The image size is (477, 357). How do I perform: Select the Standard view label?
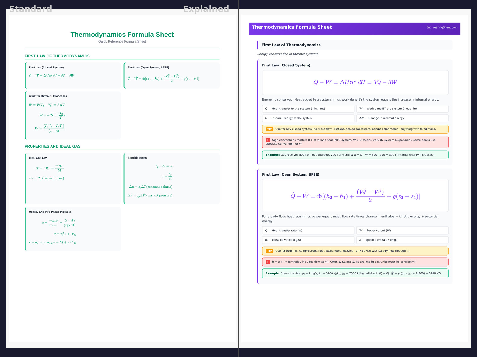(x=30, y=9)
